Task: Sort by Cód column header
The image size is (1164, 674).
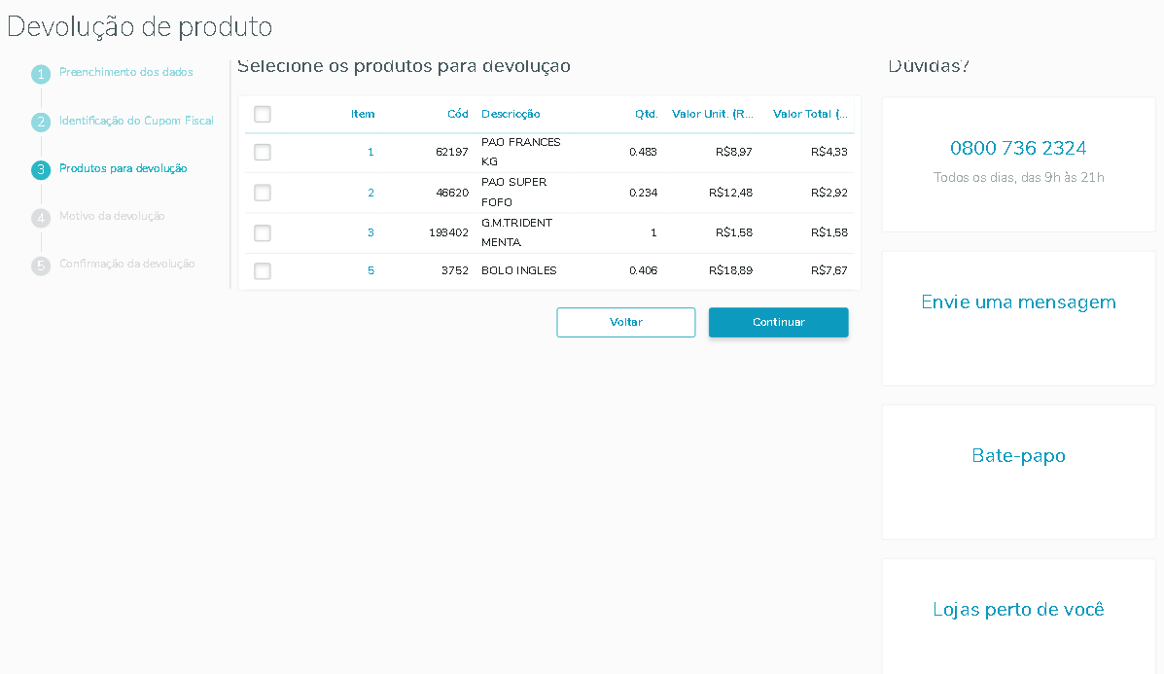Action: [458, 114]
